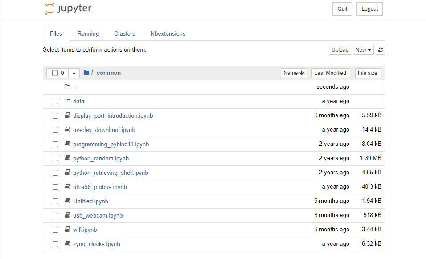Image resolution: width=426 pixels, height=259 pixels.
Task: Tick the usb_webcam.ipynb checkbox
Action: [55, 215]
